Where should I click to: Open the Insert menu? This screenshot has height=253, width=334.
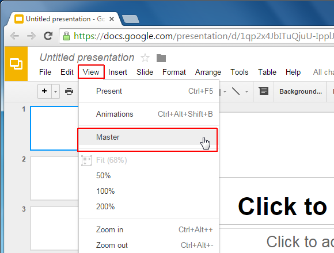pyautogui.click(x=117, y=72)
